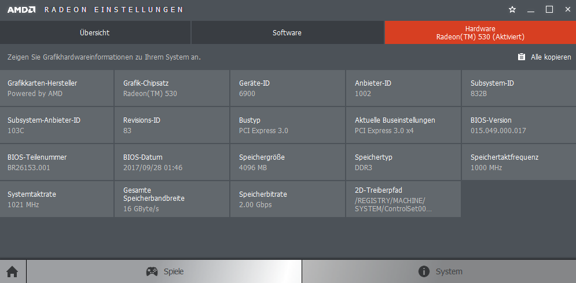Switch to the Übersicht tab

click(x=95, y=32)
